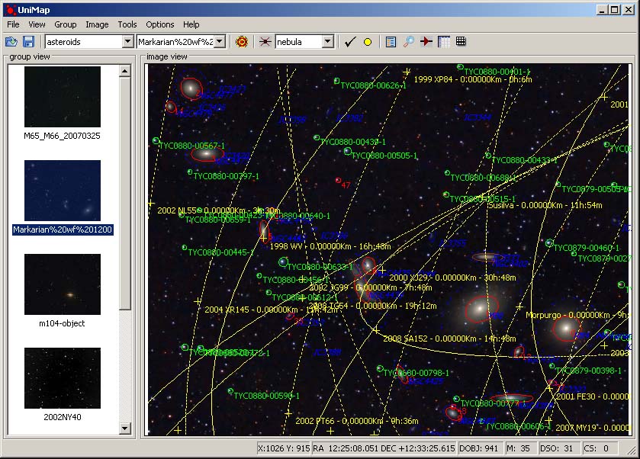Open the View menu

[x=37, y=24]
